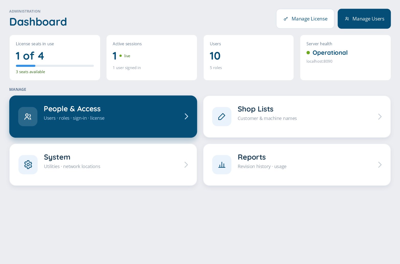Click the green Operational status dot
Viewport: 400px width, 264px height.
[x=308, y=53]
